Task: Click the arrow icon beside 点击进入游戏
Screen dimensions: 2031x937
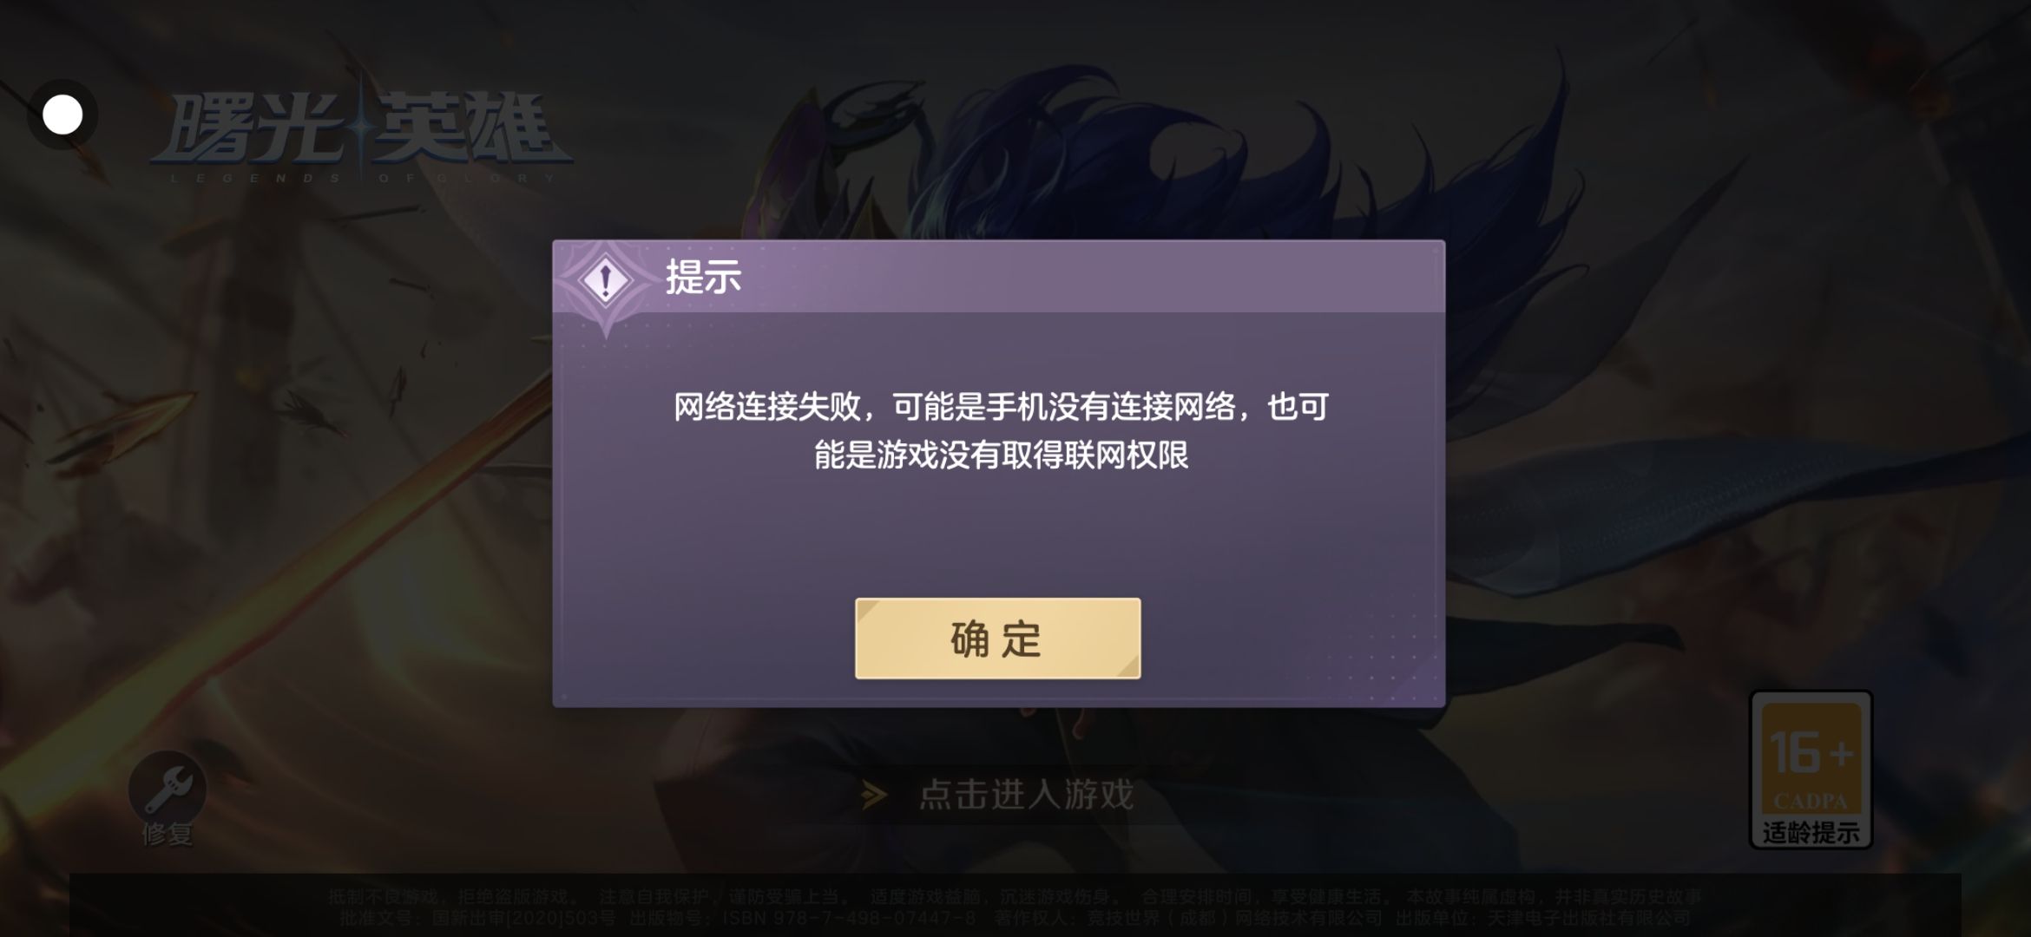Action: point(874,795)
